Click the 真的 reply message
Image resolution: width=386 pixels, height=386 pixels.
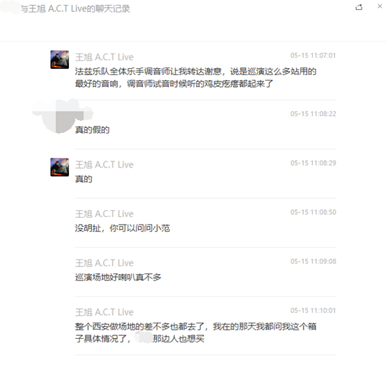[84, 179]
